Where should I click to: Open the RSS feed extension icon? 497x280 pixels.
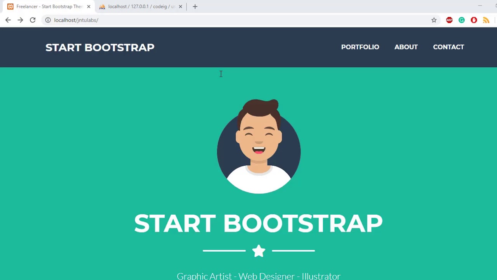point(486,20)
